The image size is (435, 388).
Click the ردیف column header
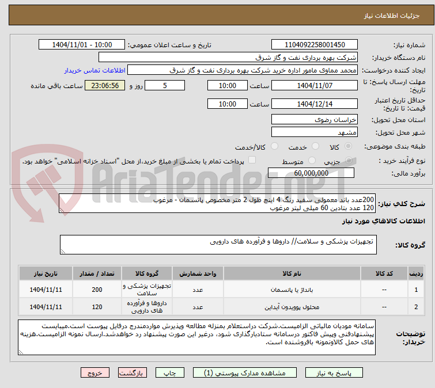416,273
